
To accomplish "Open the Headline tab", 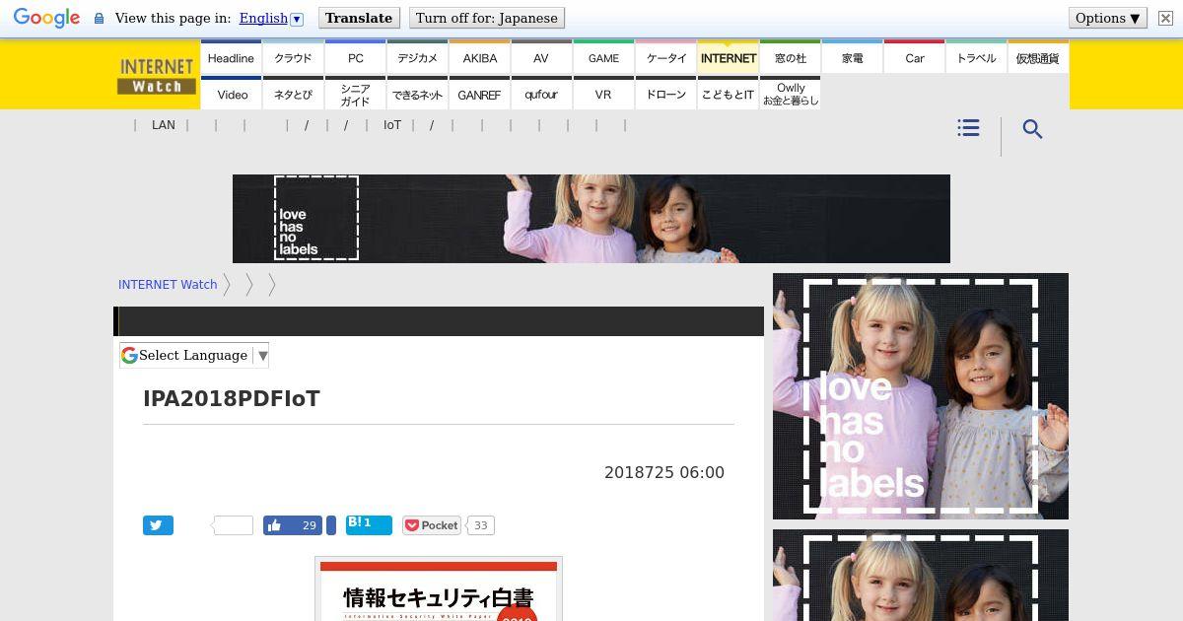I will click(231, 57).
